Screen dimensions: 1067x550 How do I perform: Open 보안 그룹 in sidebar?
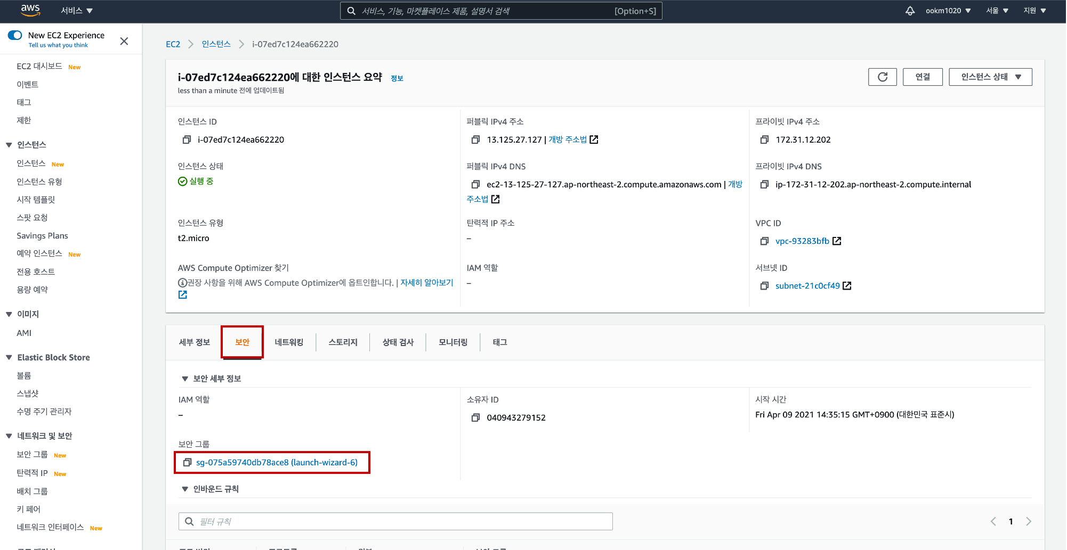[32, 455]
